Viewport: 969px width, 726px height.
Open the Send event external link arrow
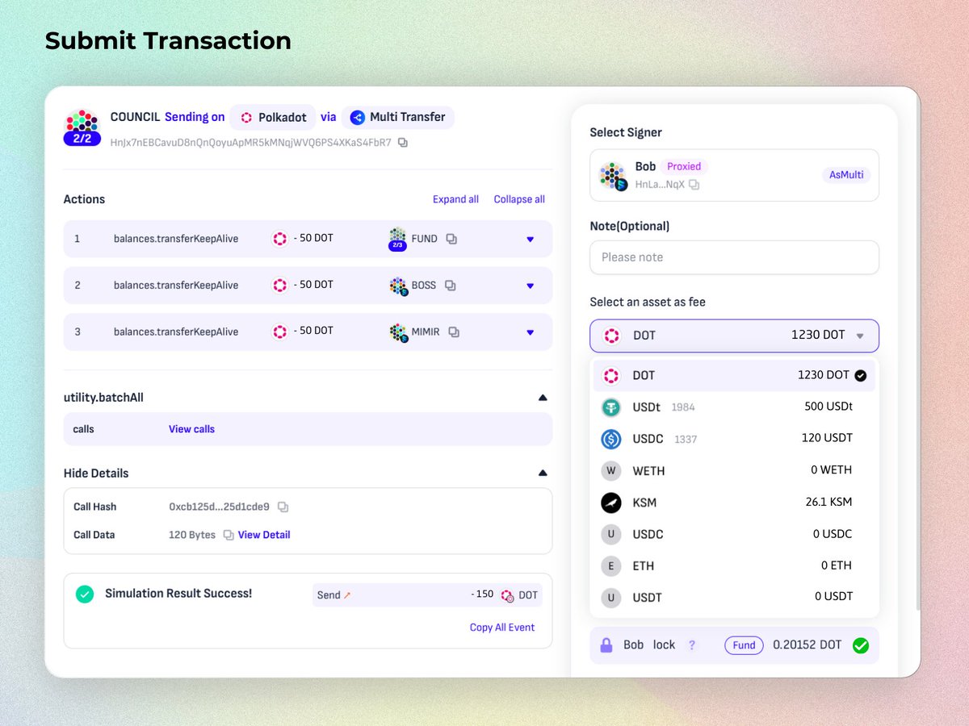pyautogui.click(x=346, y=595)
